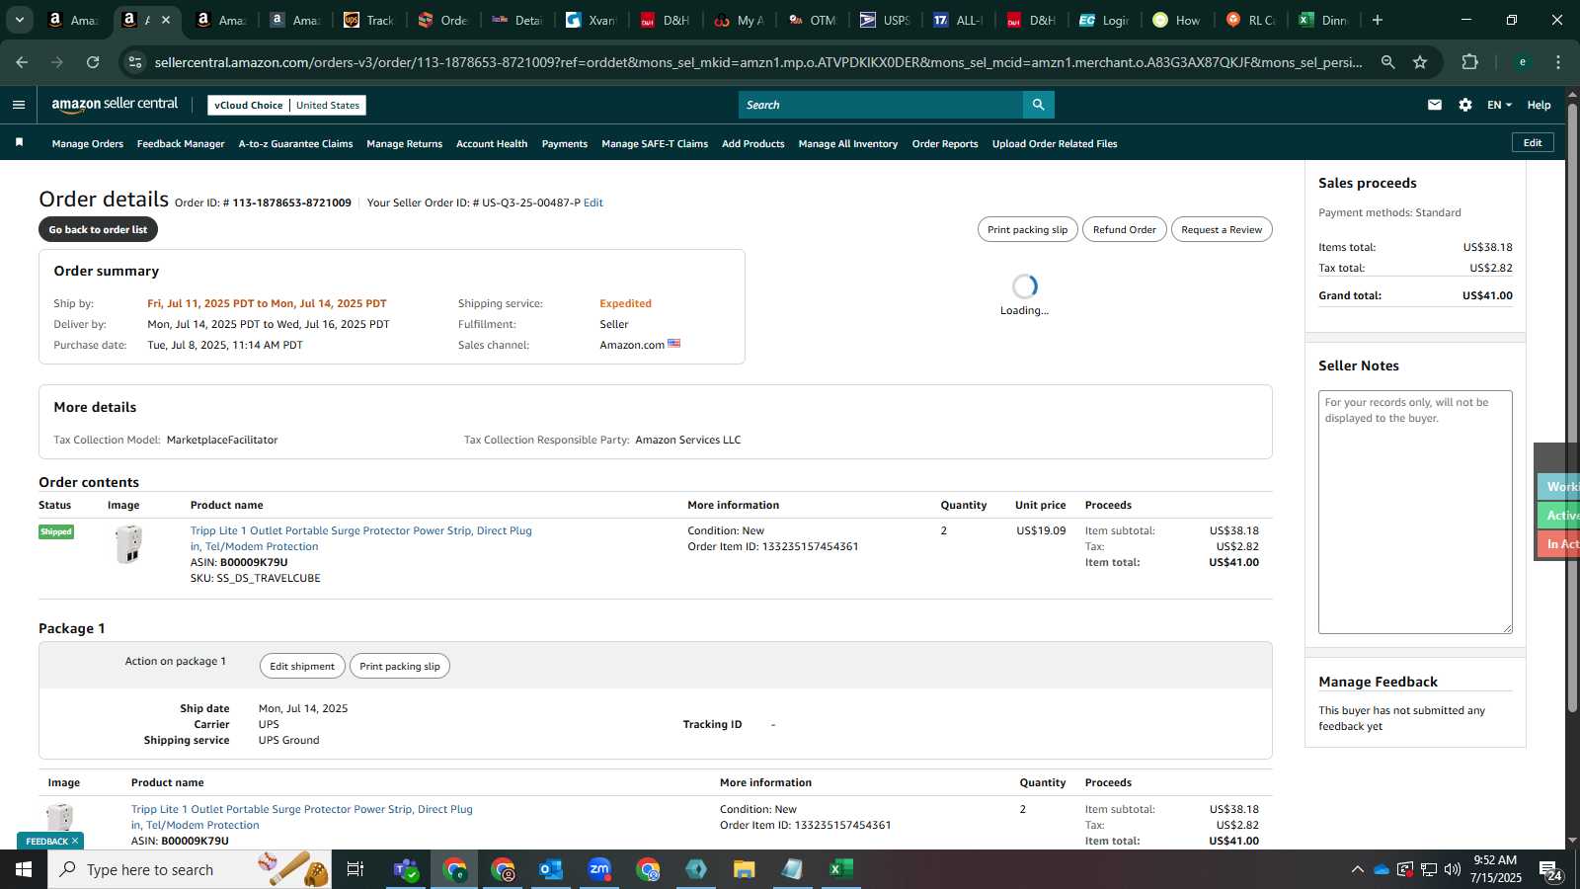The image size is (1580, 889).
Task: Open the Windows Start menu
Action: click(24, 869)
